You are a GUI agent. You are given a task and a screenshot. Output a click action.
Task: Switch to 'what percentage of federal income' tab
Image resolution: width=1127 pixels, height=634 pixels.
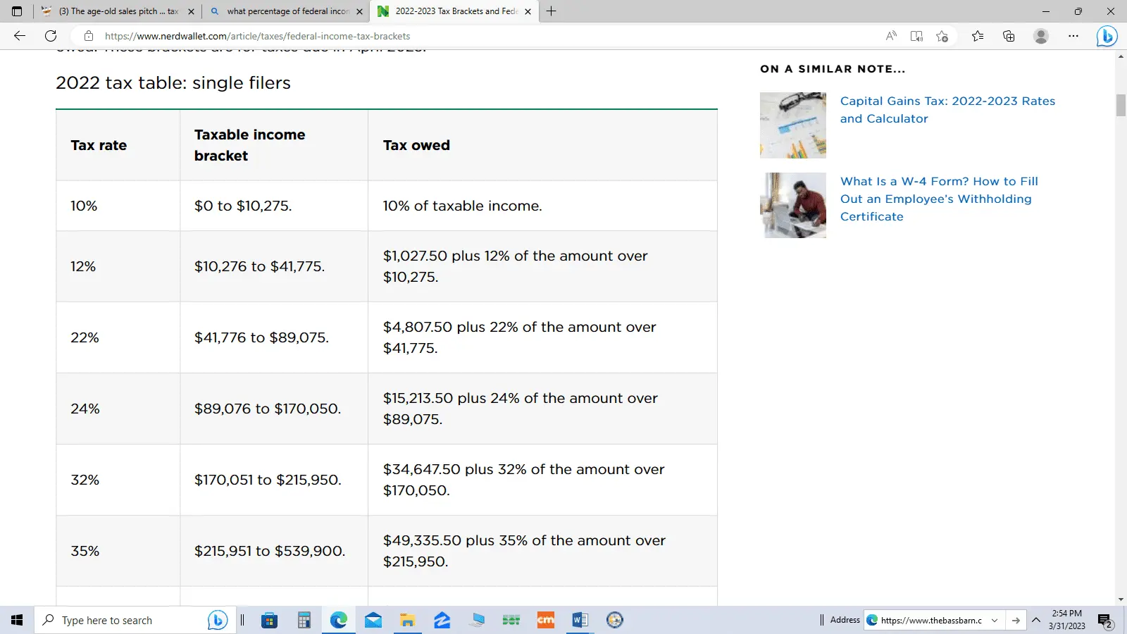point(288,11)
